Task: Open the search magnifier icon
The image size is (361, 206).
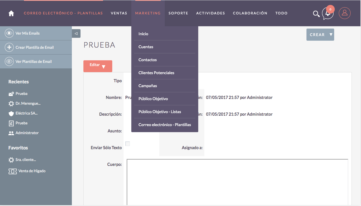Action: (316, 14)
